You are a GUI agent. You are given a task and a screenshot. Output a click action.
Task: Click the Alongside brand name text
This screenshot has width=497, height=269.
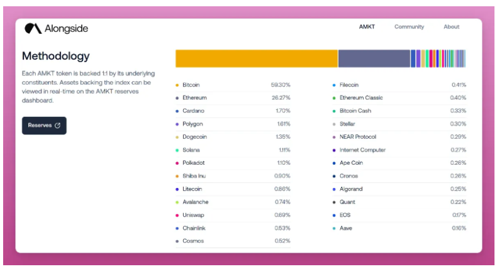66,28
